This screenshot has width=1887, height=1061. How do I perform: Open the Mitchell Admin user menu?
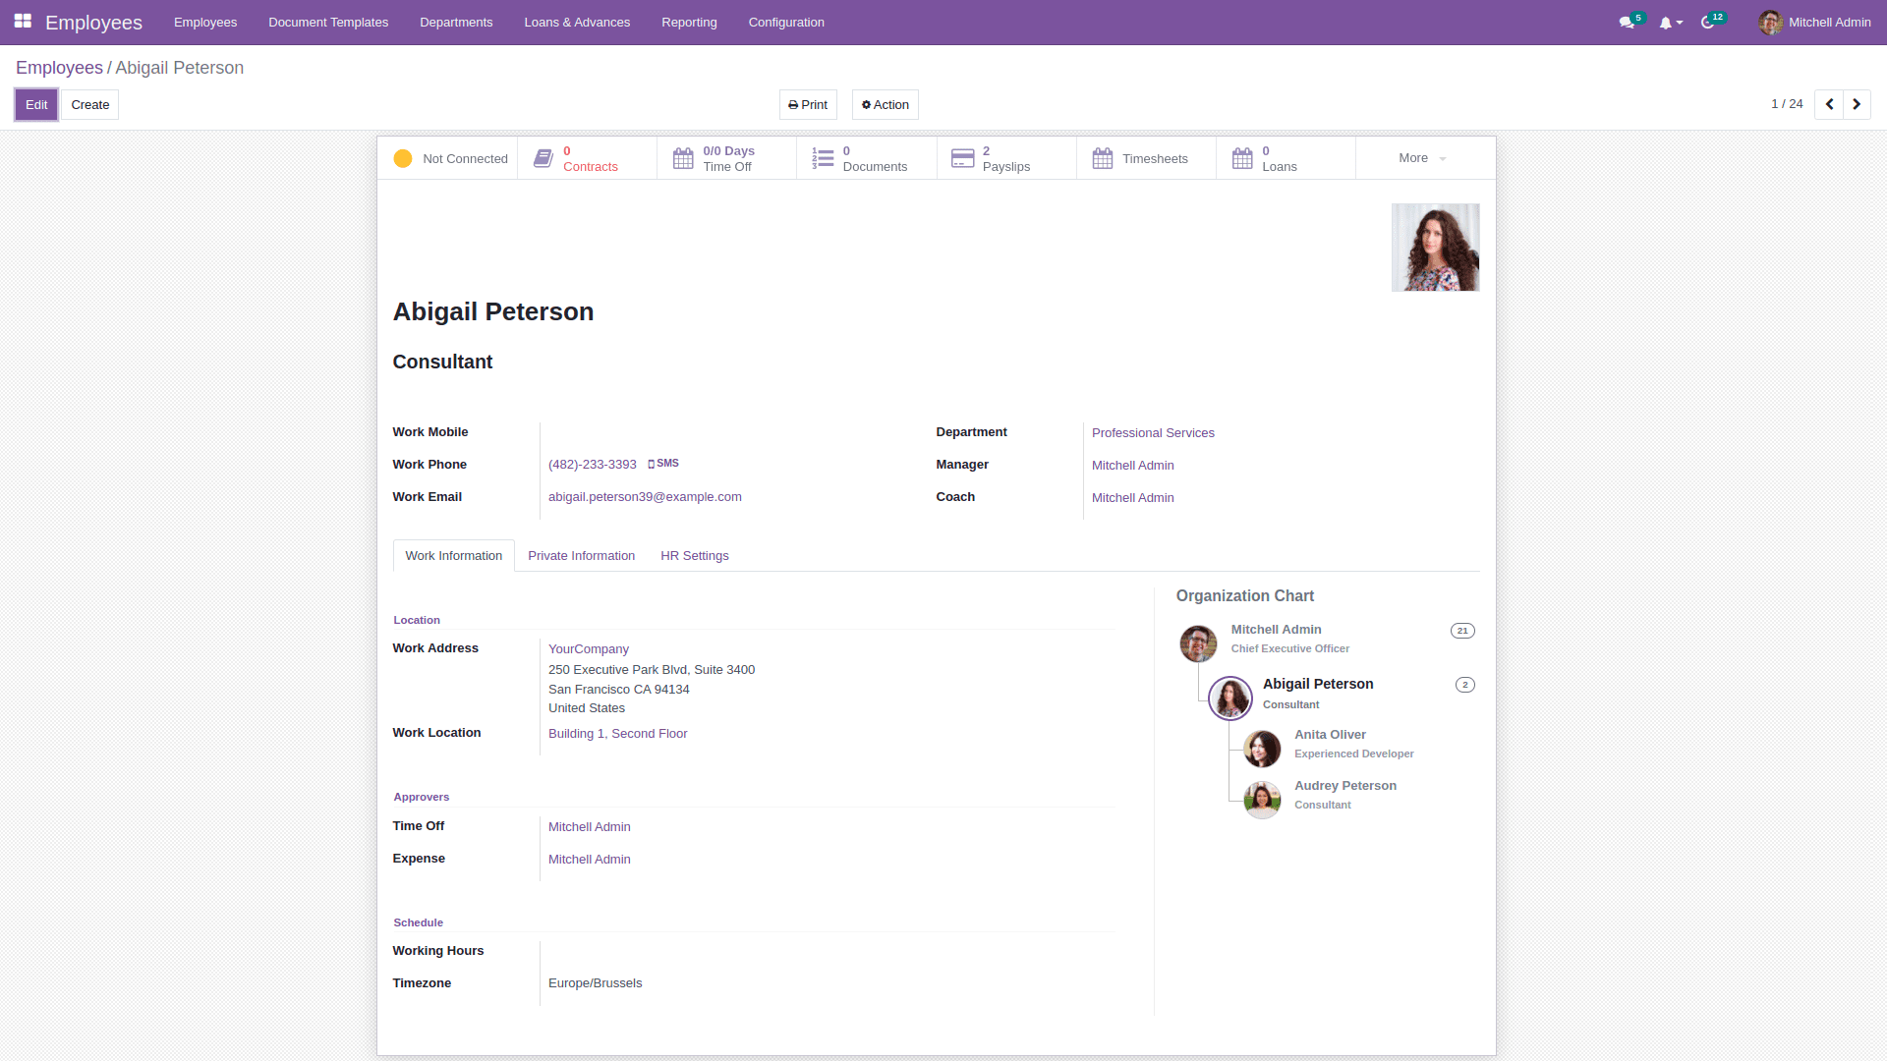click(1814, 22)
